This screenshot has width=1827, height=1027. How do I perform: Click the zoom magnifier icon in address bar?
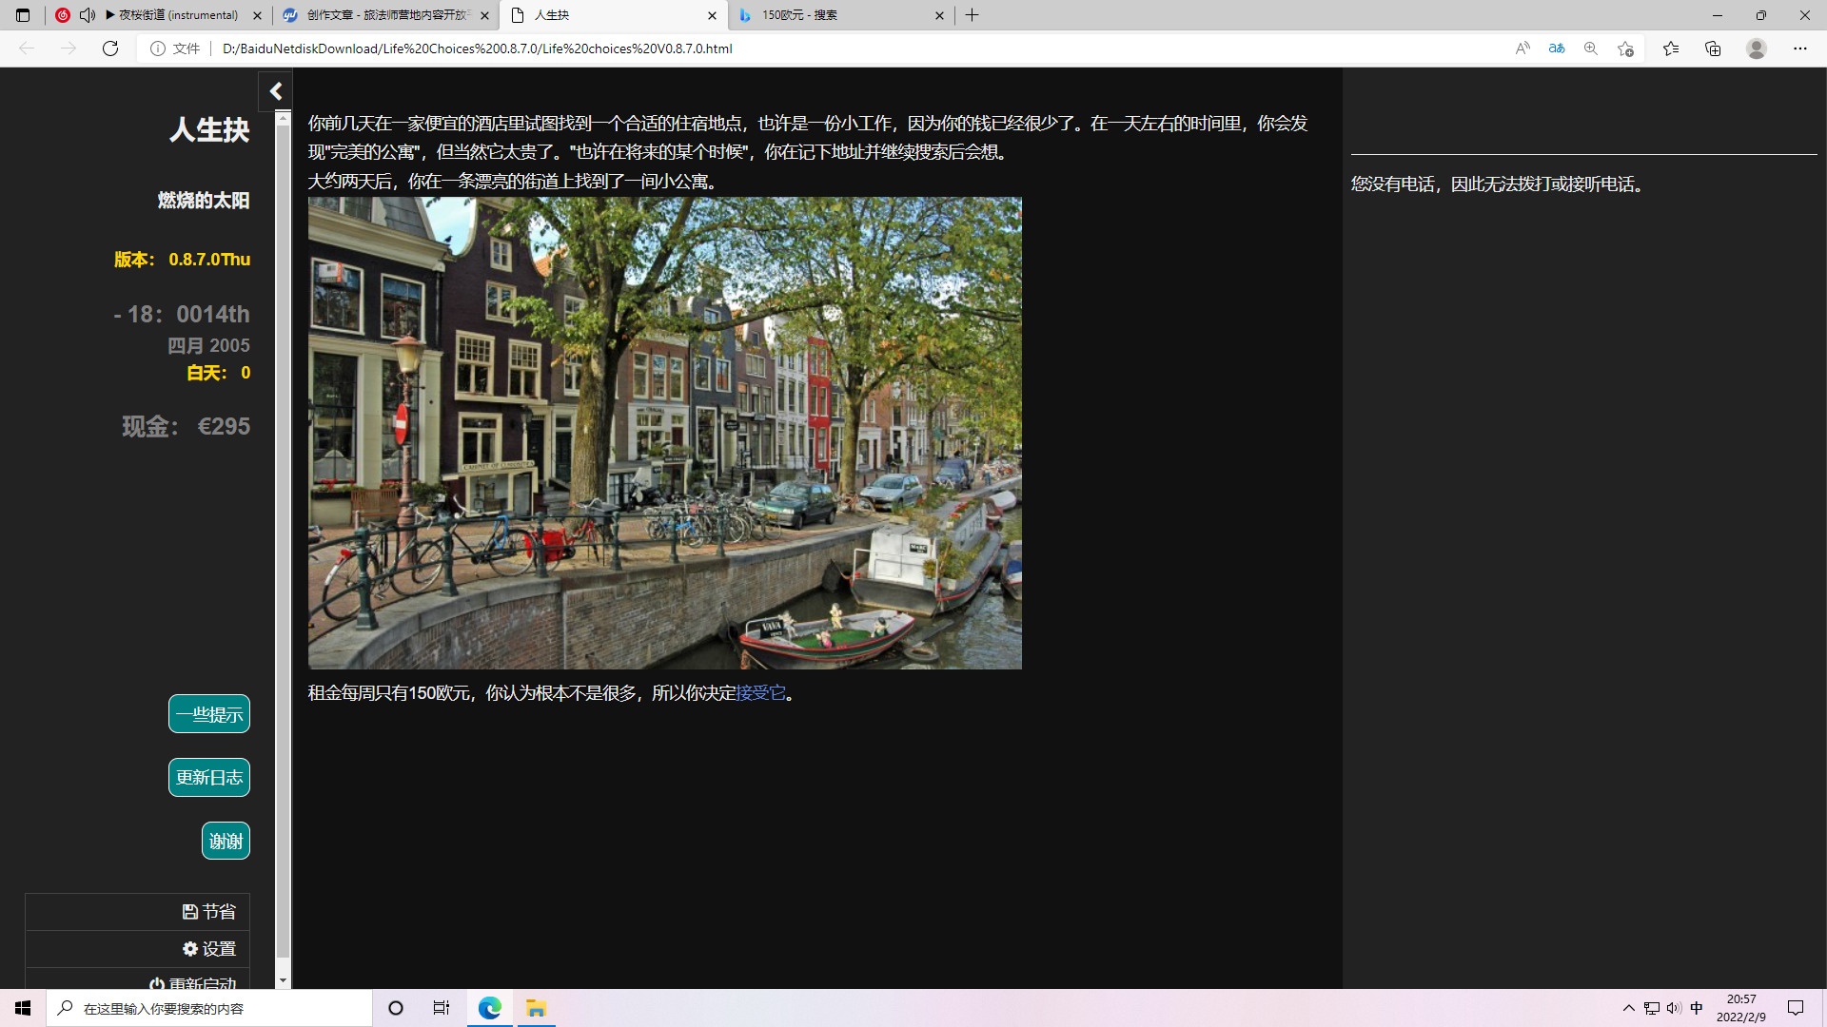[x=1591, y=48]
